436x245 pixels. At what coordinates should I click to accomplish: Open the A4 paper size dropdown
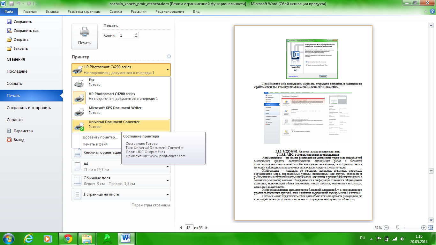[x=121, y=167]
